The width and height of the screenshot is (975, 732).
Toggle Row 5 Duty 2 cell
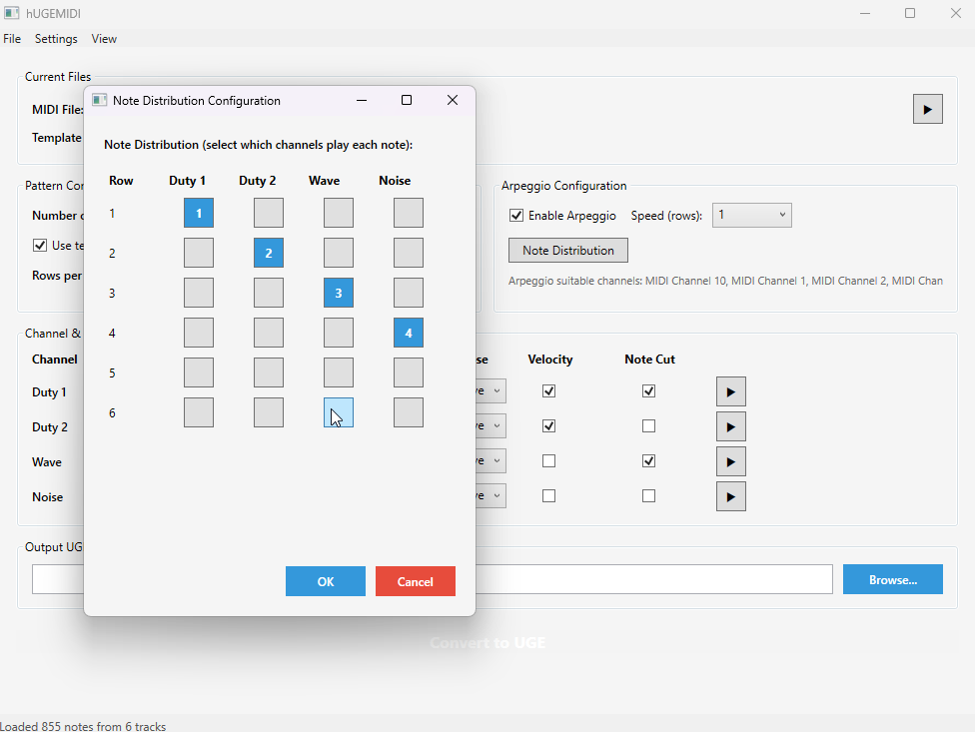pyautogui.click(x=269, y=372)
